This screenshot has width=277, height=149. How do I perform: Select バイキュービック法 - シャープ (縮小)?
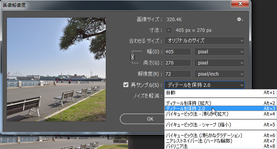(220, 125)
